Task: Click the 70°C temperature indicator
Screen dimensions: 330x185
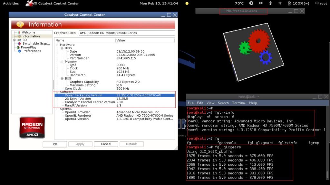Action: tap(239, 3)
